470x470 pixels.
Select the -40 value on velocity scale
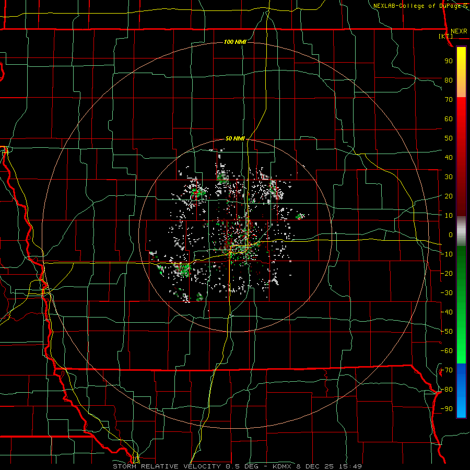coord(446,312)
